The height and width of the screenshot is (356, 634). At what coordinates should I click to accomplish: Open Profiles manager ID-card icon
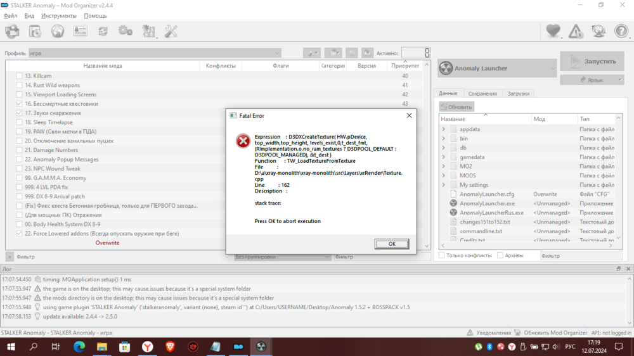coord(80,30)
